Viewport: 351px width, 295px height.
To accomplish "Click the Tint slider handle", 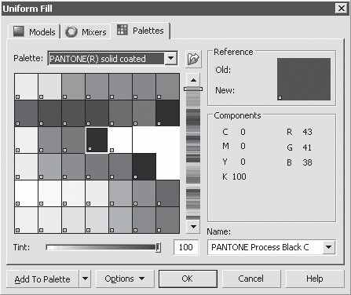I will pos(158,247).
